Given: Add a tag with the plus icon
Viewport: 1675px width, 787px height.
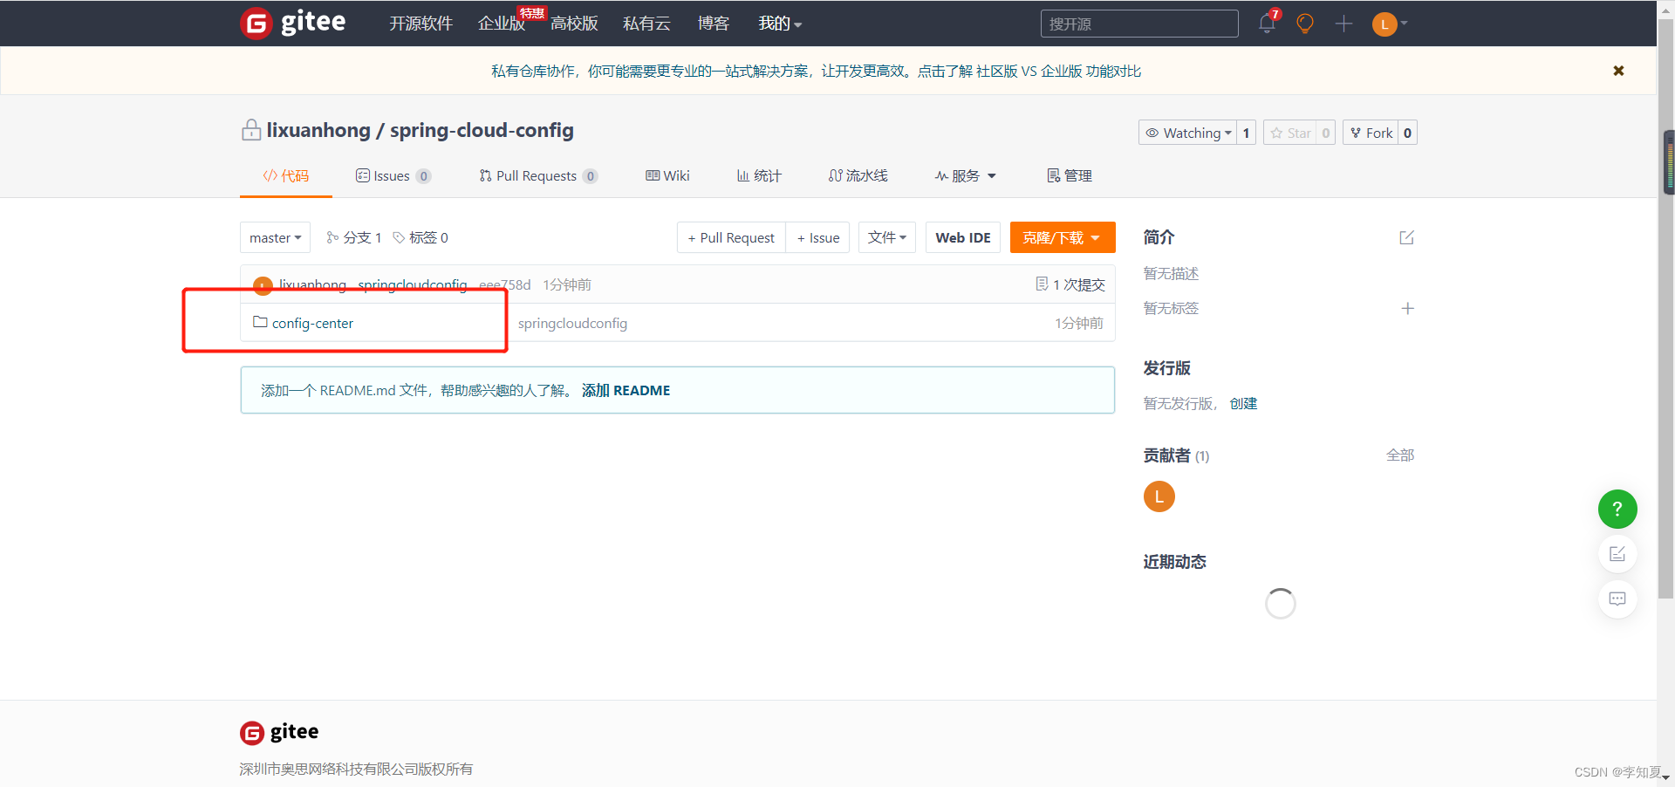Looking at the screenshot, I should (1407, 308).
